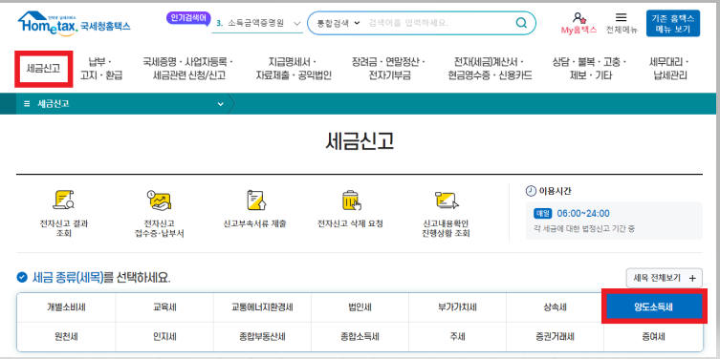Expand the 세금신고 breadcrumb dropdown
Viewport: 720px width, 359px height.
[x=221, y=104]
